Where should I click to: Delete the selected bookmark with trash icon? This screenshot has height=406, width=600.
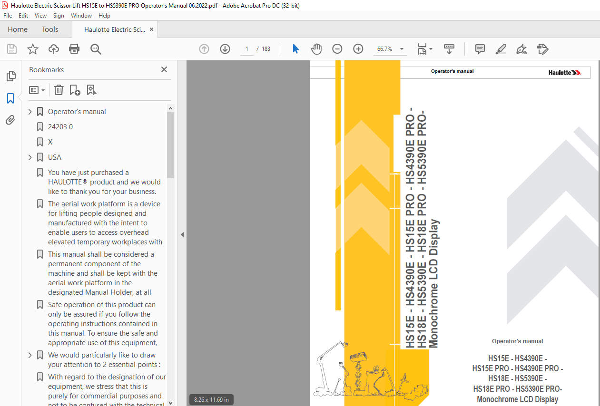[x=59, y=90]
